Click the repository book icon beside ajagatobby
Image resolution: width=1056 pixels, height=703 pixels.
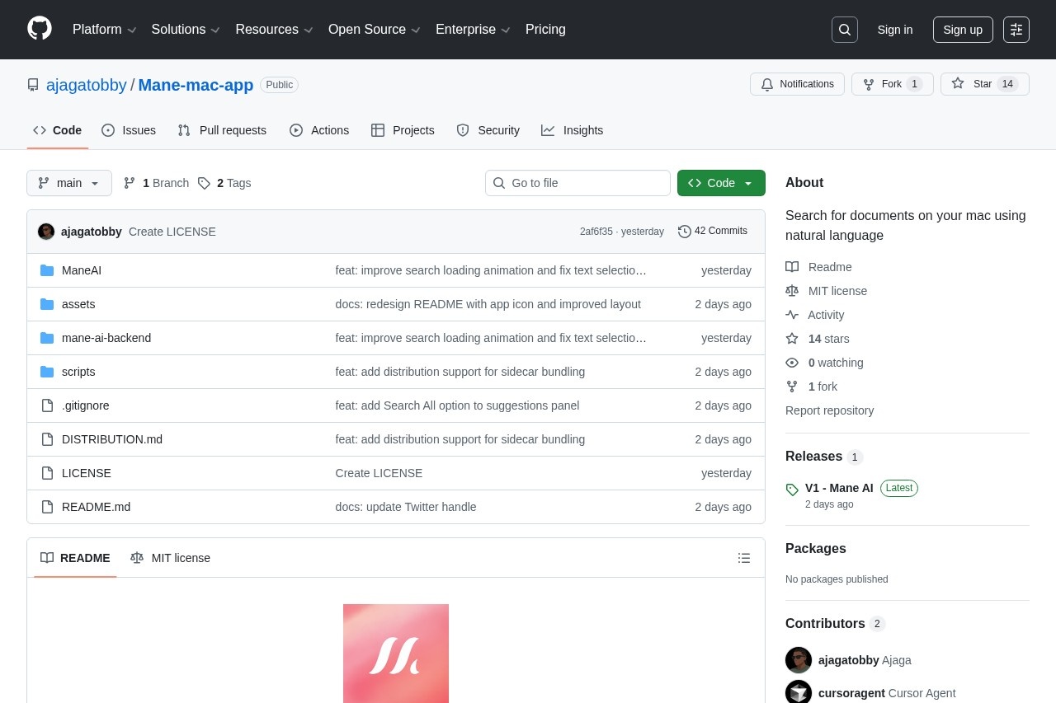(33, 85)
